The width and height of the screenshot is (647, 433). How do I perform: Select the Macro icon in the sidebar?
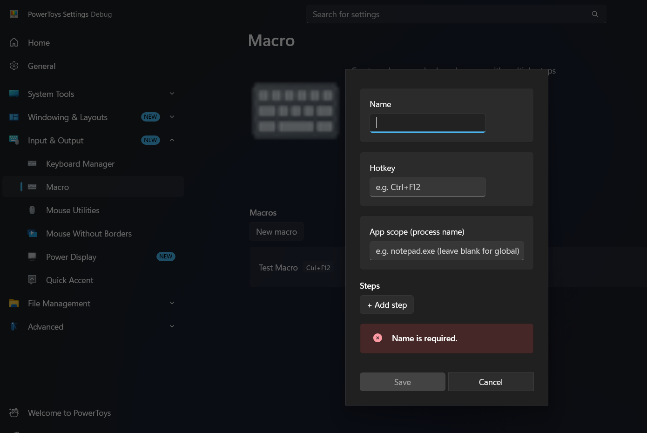click(x=32, y=187)
